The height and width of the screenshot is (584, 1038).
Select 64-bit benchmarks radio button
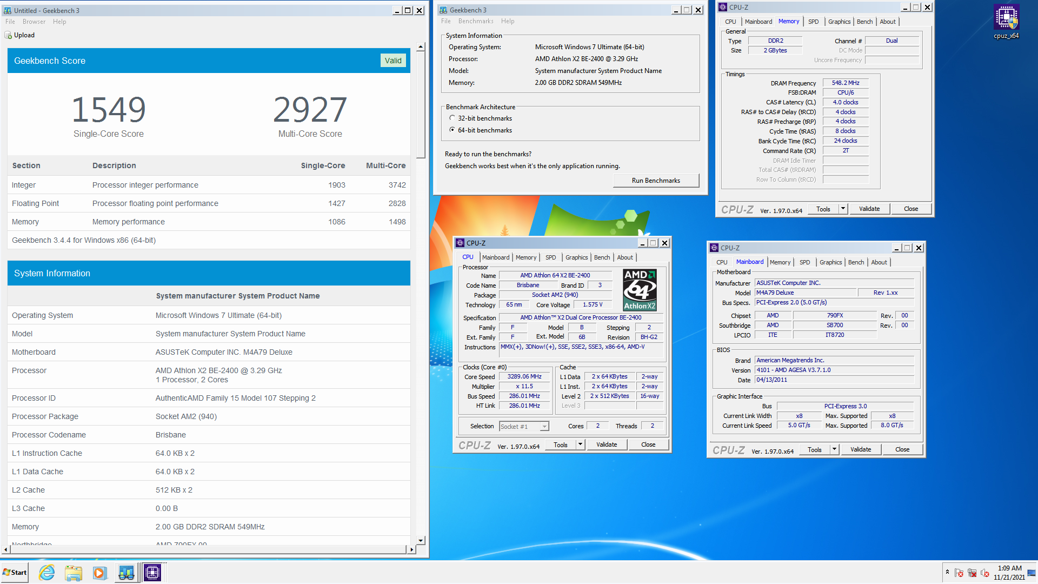tap(452, 130)
